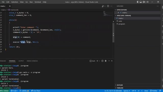
Task: Change the language mode C in status bar
Action: [142, 91]
